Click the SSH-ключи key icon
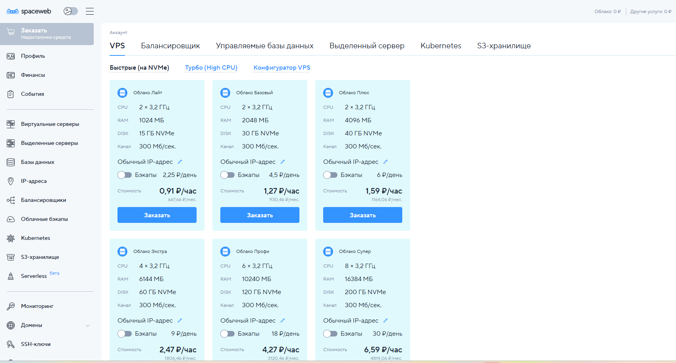The image size is (676, 363). click(11, 344)
